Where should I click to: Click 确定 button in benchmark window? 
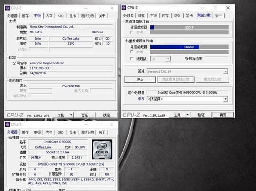click(x=223, y=115)
